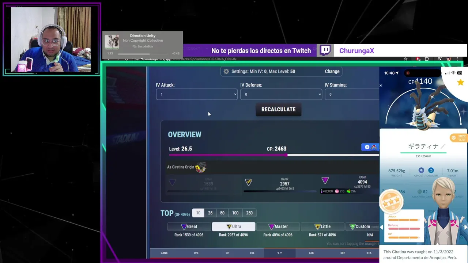The image size is (468, 263).
Task: Sort table by LVL column
Action: coord(252,253)
